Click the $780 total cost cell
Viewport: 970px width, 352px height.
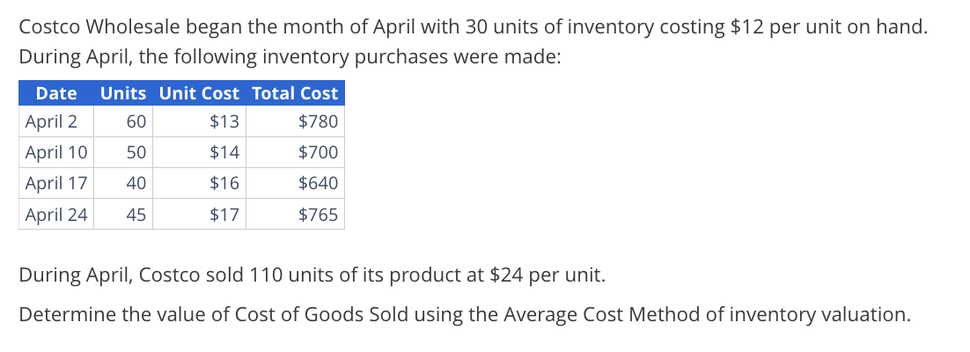pos(295,121)
